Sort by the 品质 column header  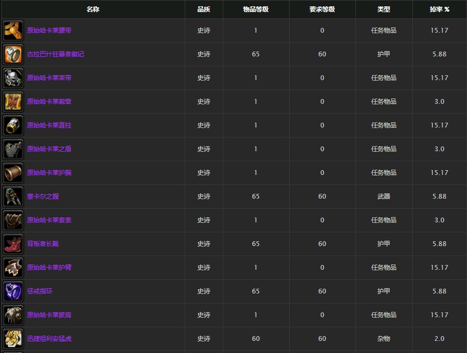204,9
